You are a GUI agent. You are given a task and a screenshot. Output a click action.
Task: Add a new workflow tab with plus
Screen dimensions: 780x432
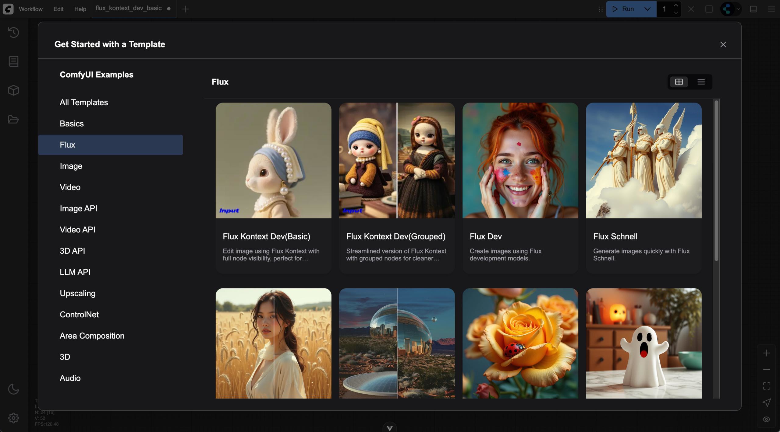(x=185, y=9)
